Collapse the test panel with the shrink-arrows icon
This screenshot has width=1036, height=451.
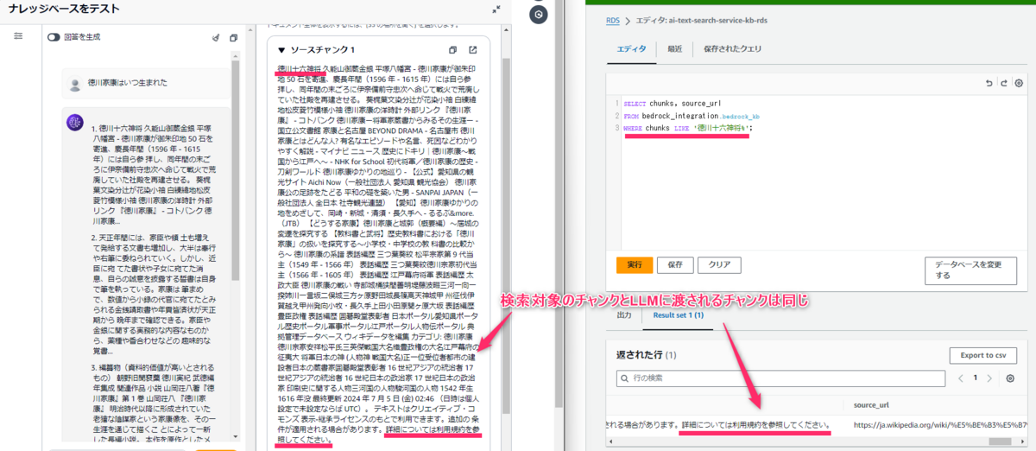click(496, 9)
